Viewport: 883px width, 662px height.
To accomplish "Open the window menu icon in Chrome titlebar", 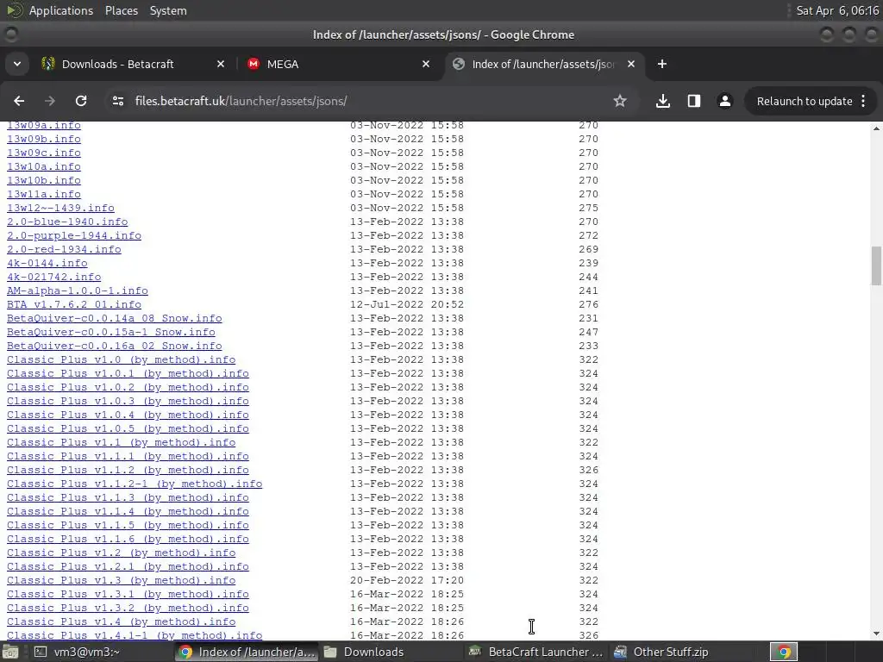I will click(10, 34).
